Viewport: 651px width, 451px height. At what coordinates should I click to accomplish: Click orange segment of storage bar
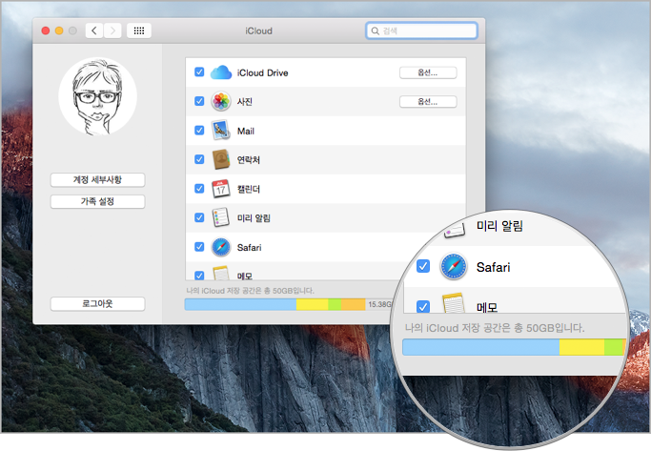coord(353,304)
